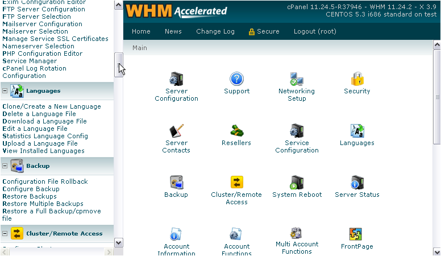The width and height of the screenshot is (441, 256).
Task: Open the Server Configuration icon
Action: click(x=176, y=79)
